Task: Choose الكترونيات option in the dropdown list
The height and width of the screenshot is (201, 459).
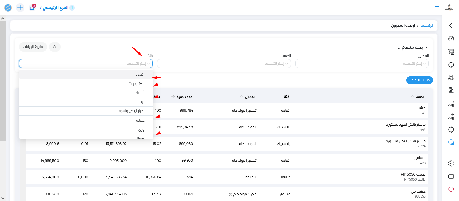Action: [86, 83]
